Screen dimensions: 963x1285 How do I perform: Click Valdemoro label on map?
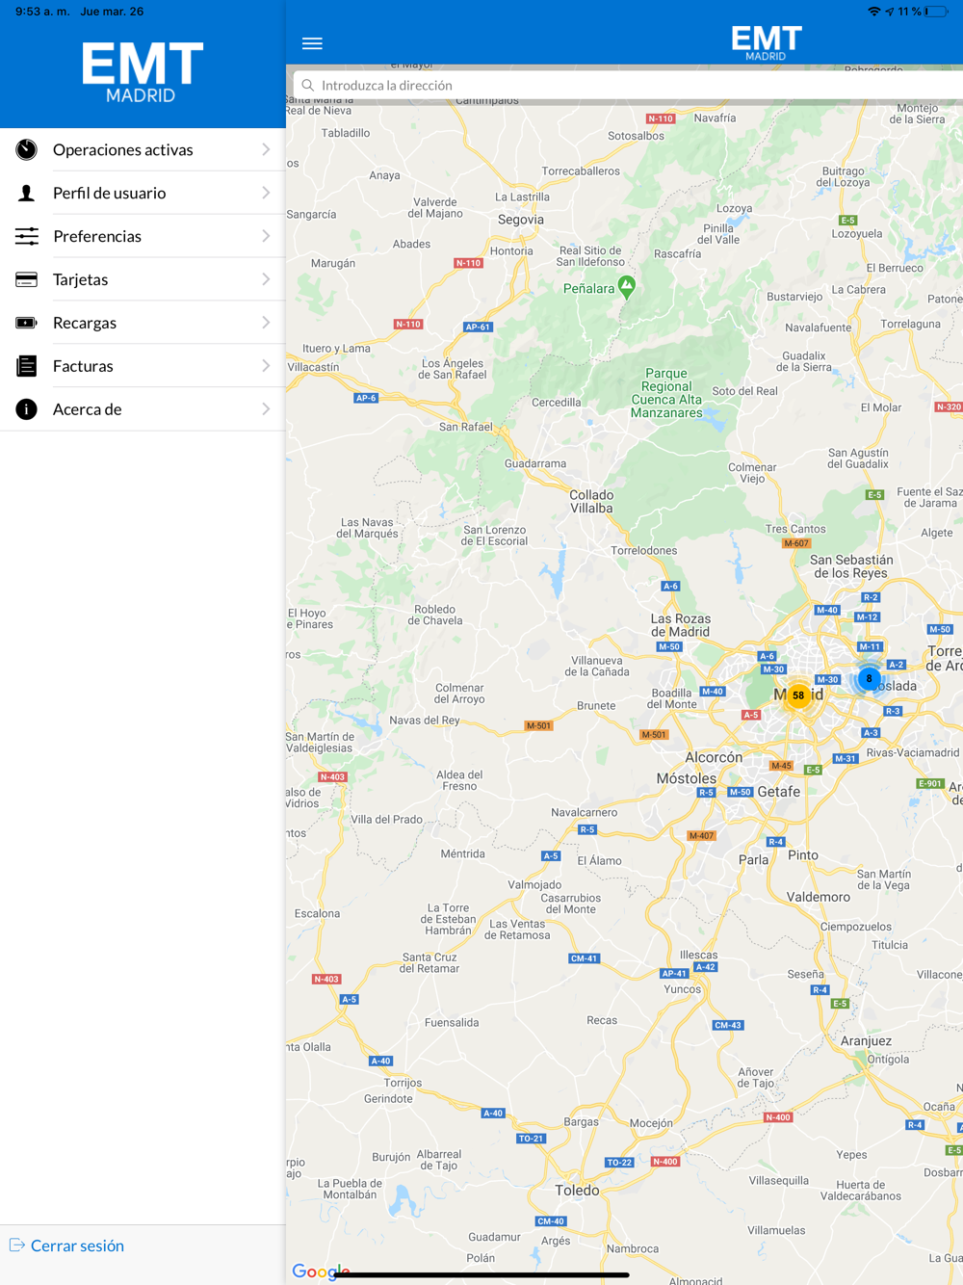click(x=819, y=897)
